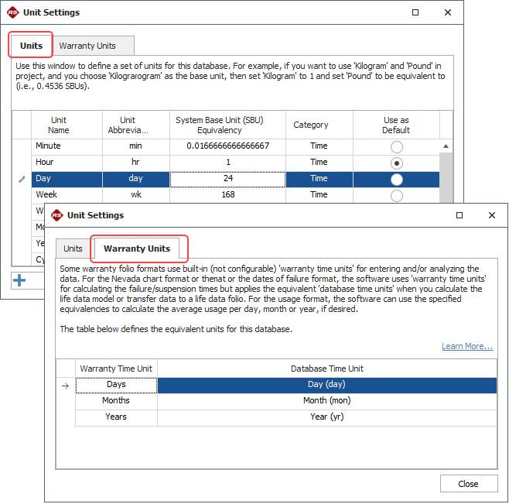
Task: Click the row arrow indicator beside Days
Action: [66, 385]
